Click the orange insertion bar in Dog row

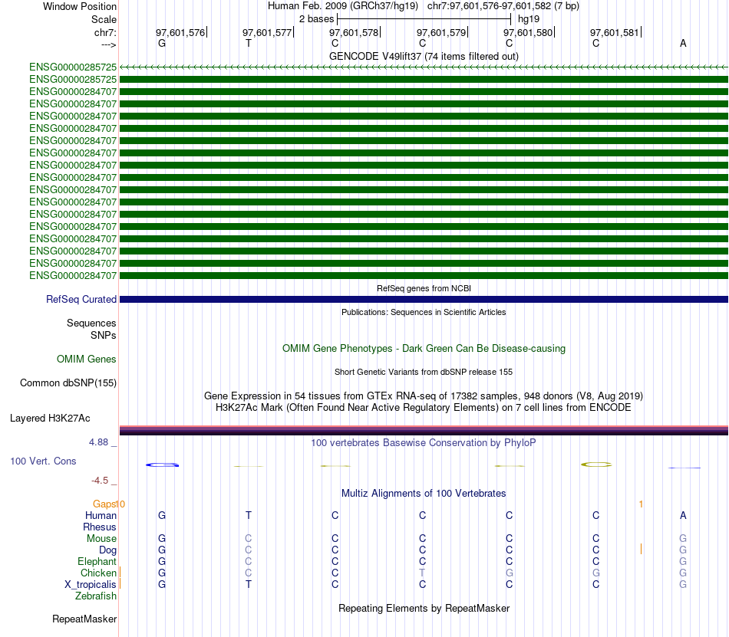[x=641, y=550]
